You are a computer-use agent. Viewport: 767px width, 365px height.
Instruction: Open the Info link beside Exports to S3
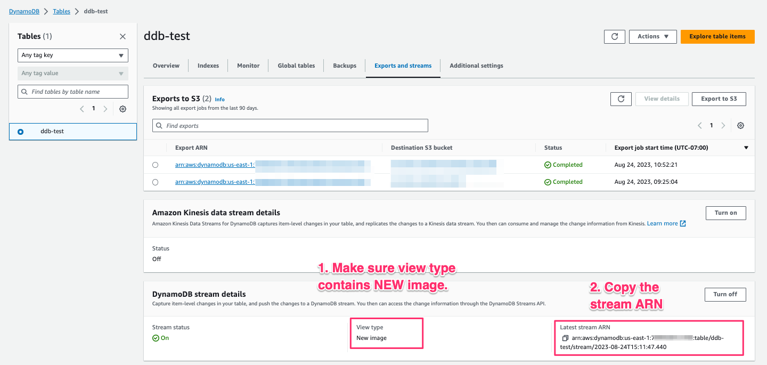(220, 100)
